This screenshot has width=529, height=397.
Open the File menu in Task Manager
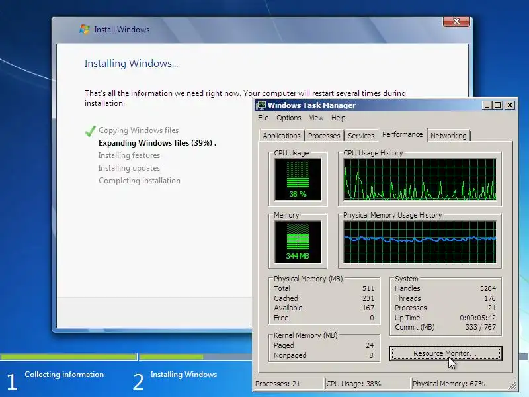(263, 118)
